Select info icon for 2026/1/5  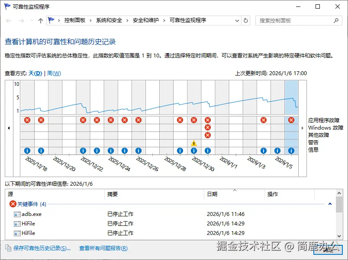[277, 151]
